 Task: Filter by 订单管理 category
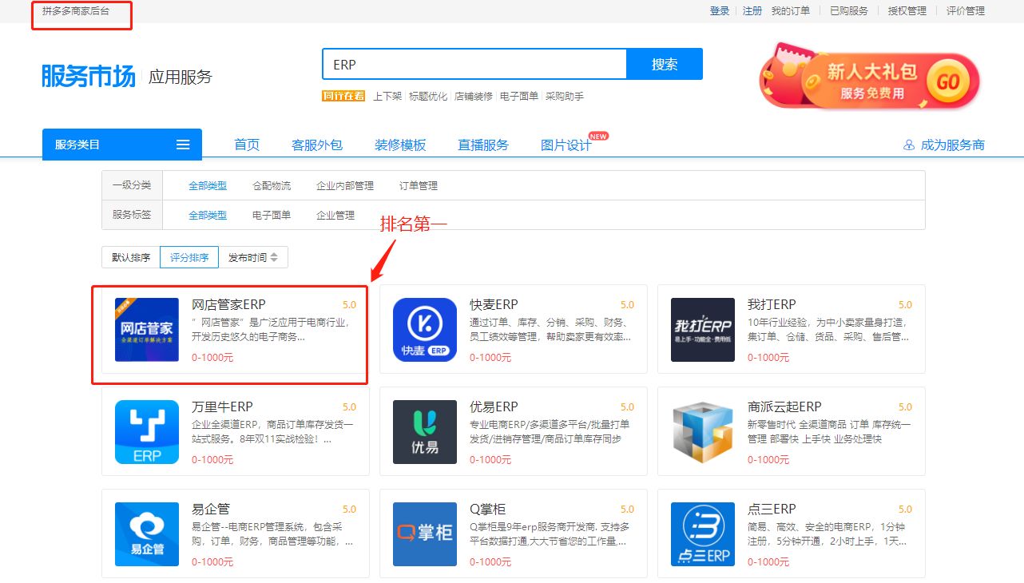click(x=419, y=185)
